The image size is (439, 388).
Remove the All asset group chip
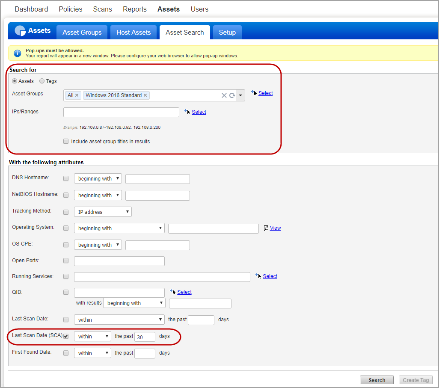pos(76,95)
